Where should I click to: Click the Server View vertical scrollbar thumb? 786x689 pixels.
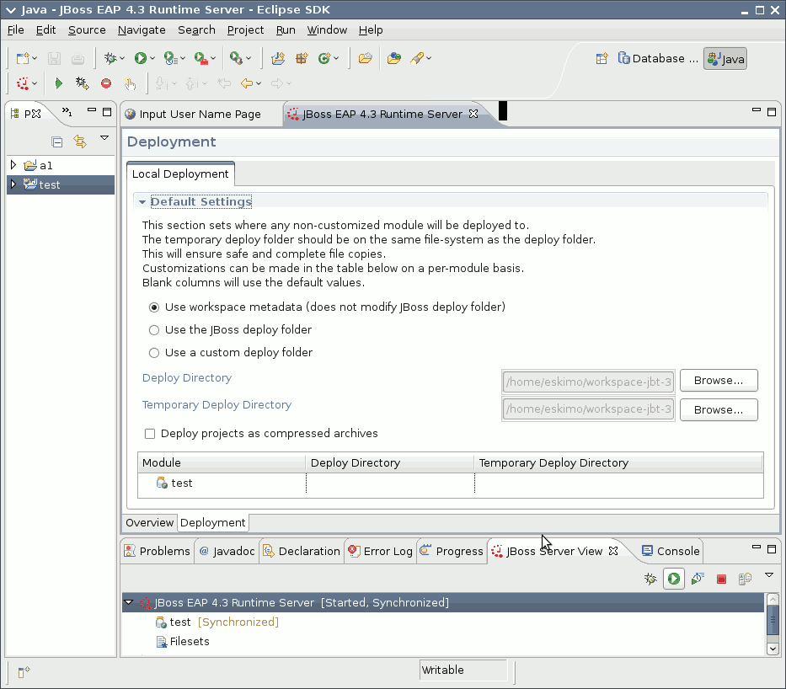[773, 619]
